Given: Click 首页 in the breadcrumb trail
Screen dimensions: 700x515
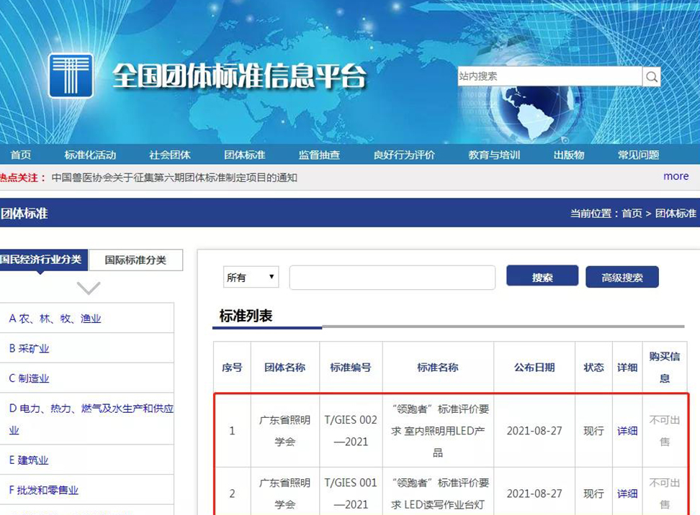Looking at the screenshot, I should [x=630, y=214].
